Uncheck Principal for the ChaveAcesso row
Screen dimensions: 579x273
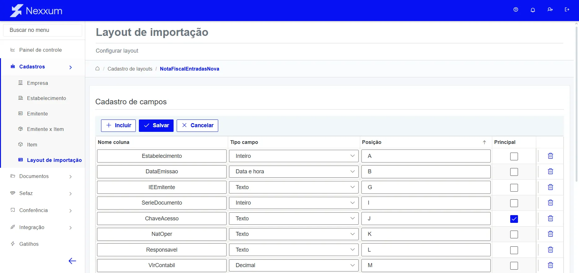click(x=514, y=219)
